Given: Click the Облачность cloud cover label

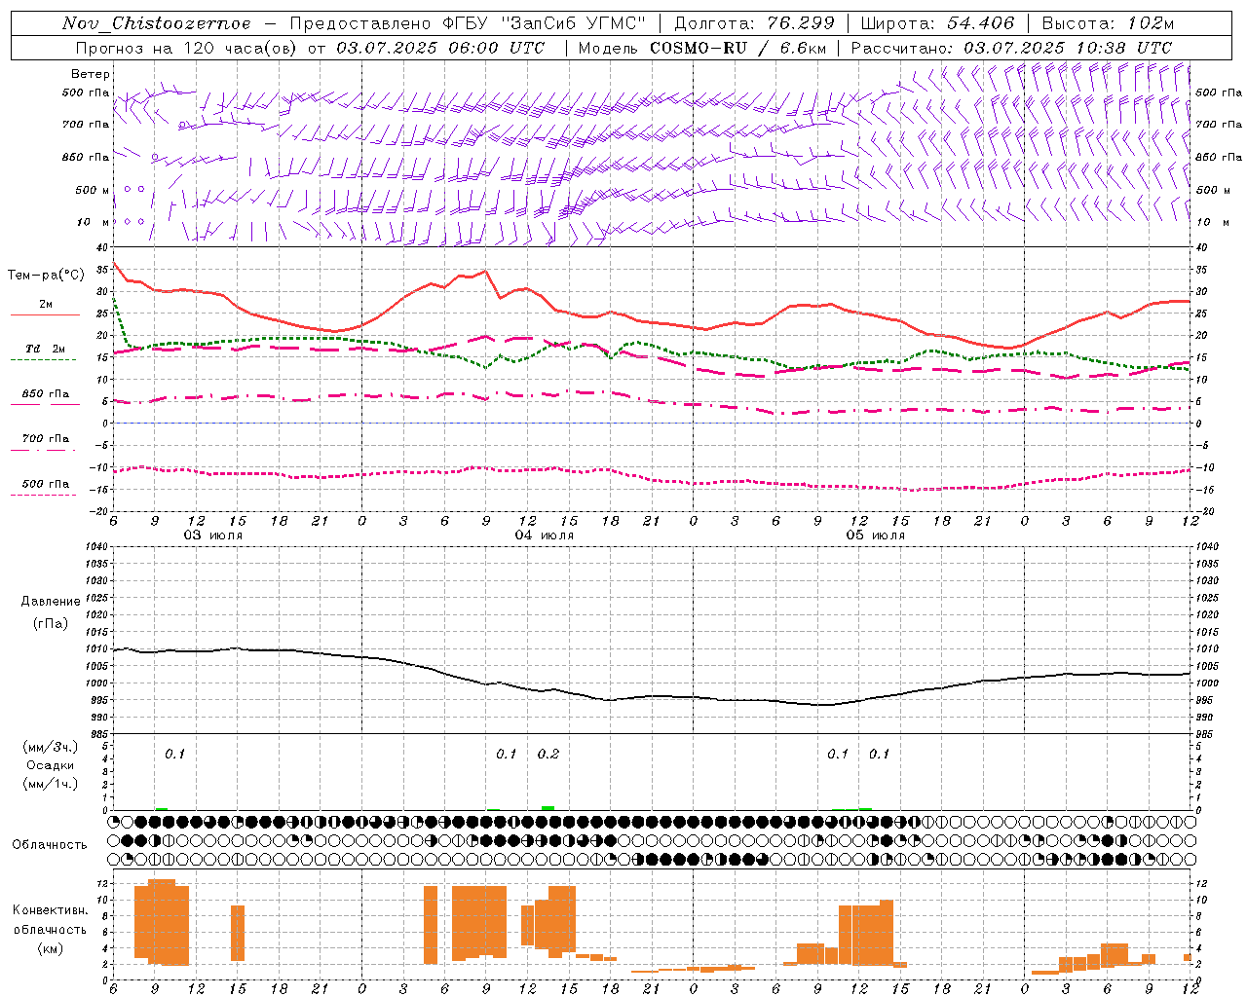Looking at the screenshot, I should click(50, 844).
